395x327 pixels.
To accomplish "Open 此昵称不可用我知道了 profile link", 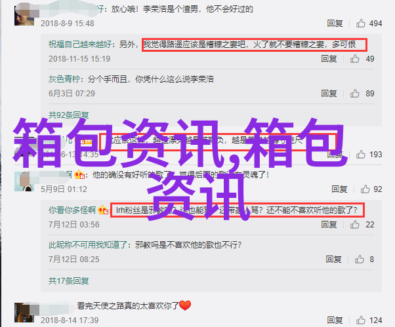I will [88, 244].
